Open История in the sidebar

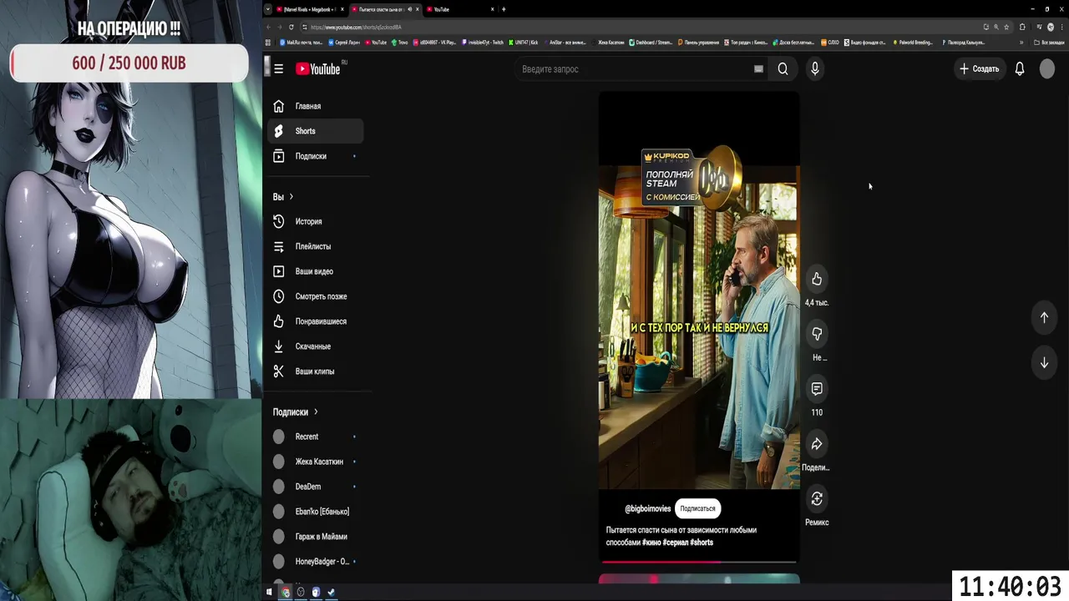pyautogui.click(x=316, y=221)
